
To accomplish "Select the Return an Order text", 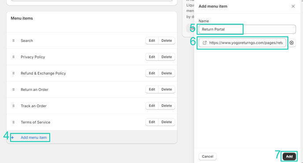I will (x=35, y=90).
